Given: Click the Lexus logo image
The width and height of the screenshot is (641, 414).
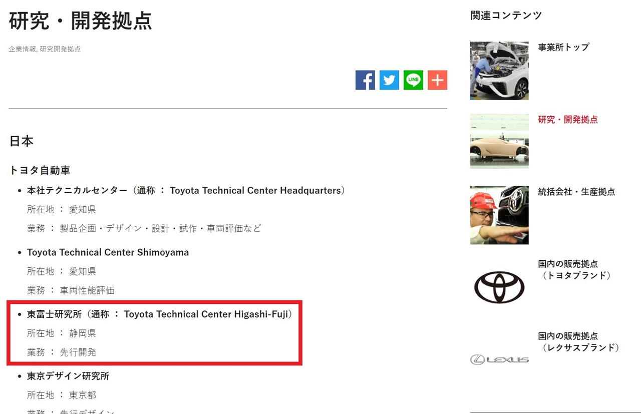Looking at the screenshot, I should coord(499,359).
